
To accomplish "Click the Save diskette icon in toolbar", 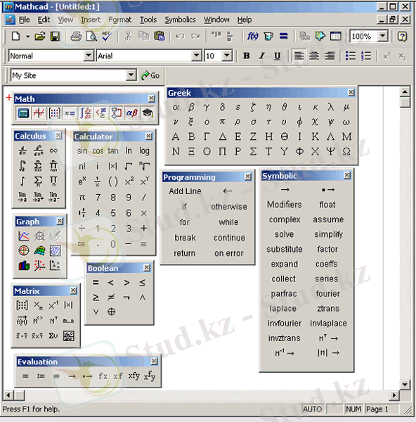I will tap(55, 36).
